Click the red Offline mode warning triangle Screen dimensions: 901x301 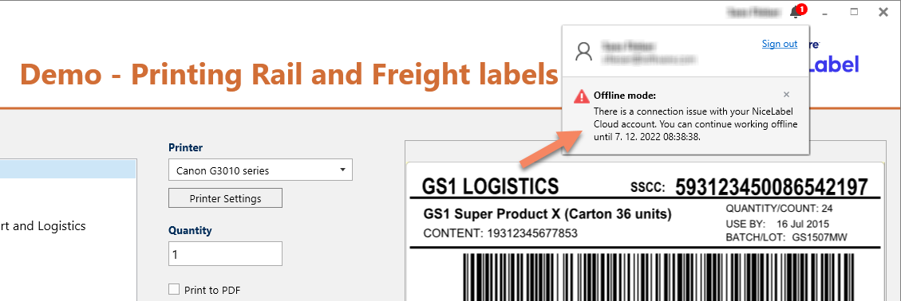[582, 96]
